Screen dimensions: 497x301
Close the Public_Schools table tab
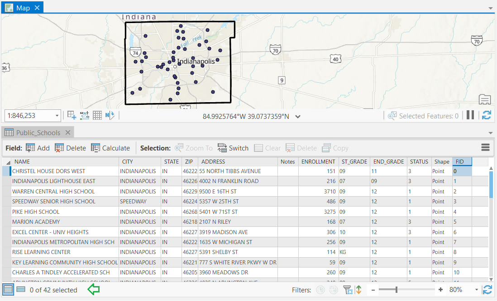67,132
